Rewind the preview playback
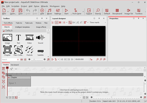147x103 pixels. [x=62, y=59]
